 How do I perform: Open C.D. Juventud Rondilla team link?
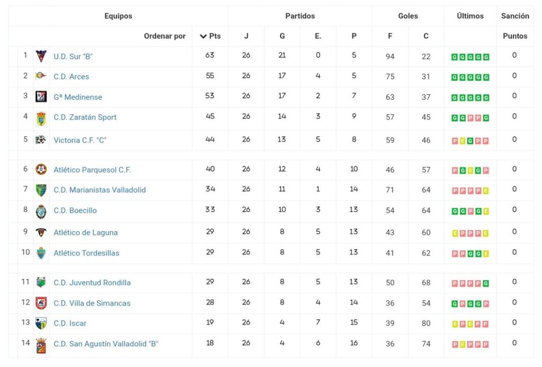(92, 282)
